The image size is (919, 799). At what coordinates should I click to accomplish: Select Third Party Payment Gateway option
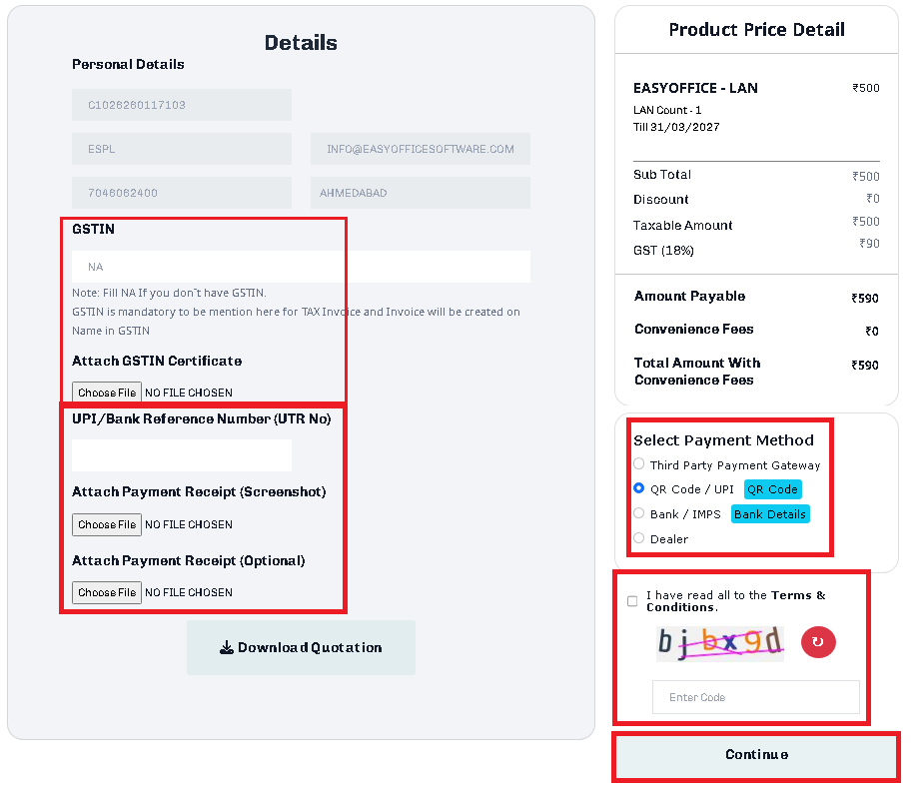(639, 464)
